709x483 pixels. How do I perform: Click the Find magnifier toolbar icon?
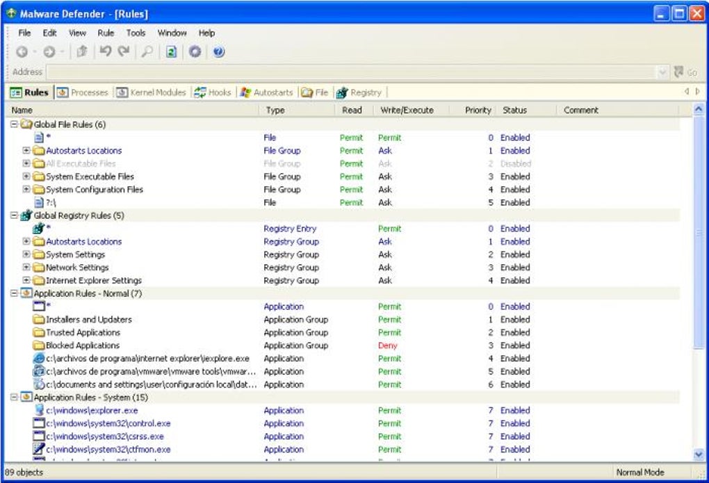(147, 51)
